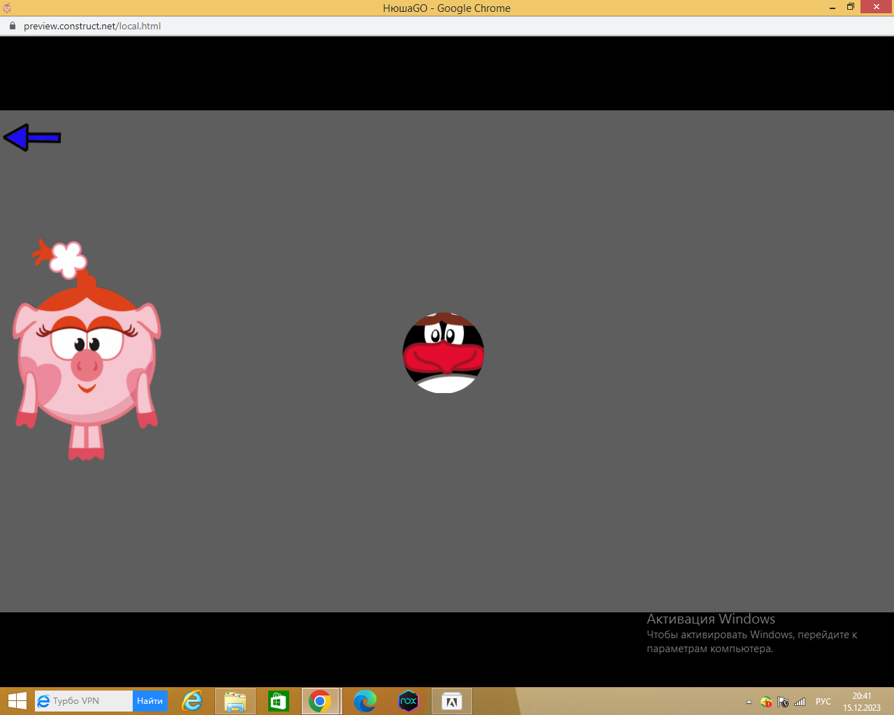Minimize the НюшаGO Chrome window
The height and width of the screenshot is (715, 894).
coord(833,8)
